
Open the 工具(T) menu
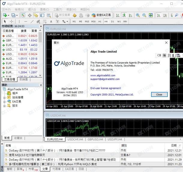tap(58, 10)
